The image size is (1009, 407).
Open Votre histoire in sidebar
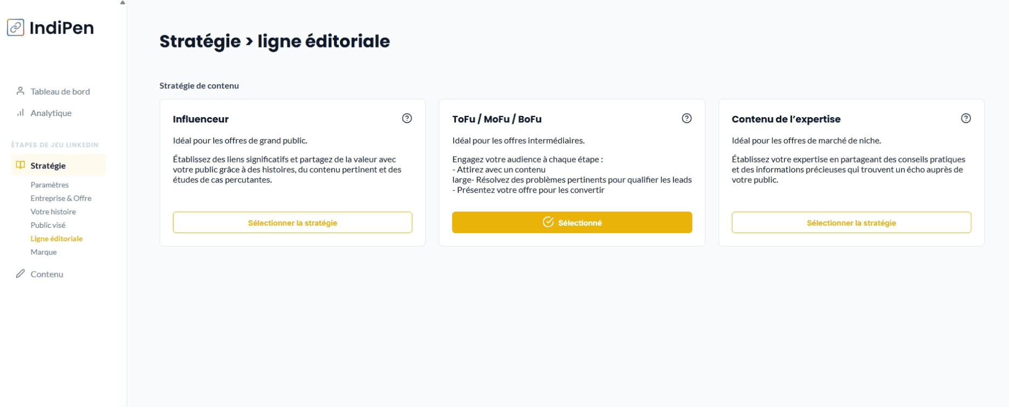tap(53, 212)
